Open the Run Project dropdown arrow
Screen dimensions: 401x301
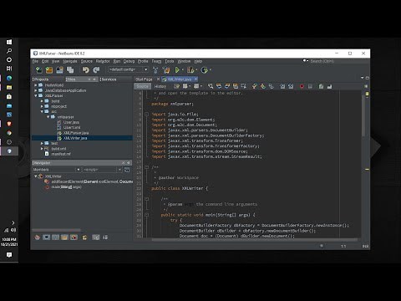183,70
